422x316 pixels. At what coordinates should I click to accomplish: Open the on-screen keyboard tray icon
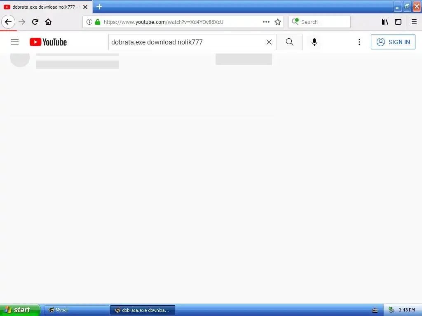tap(375, 310)
